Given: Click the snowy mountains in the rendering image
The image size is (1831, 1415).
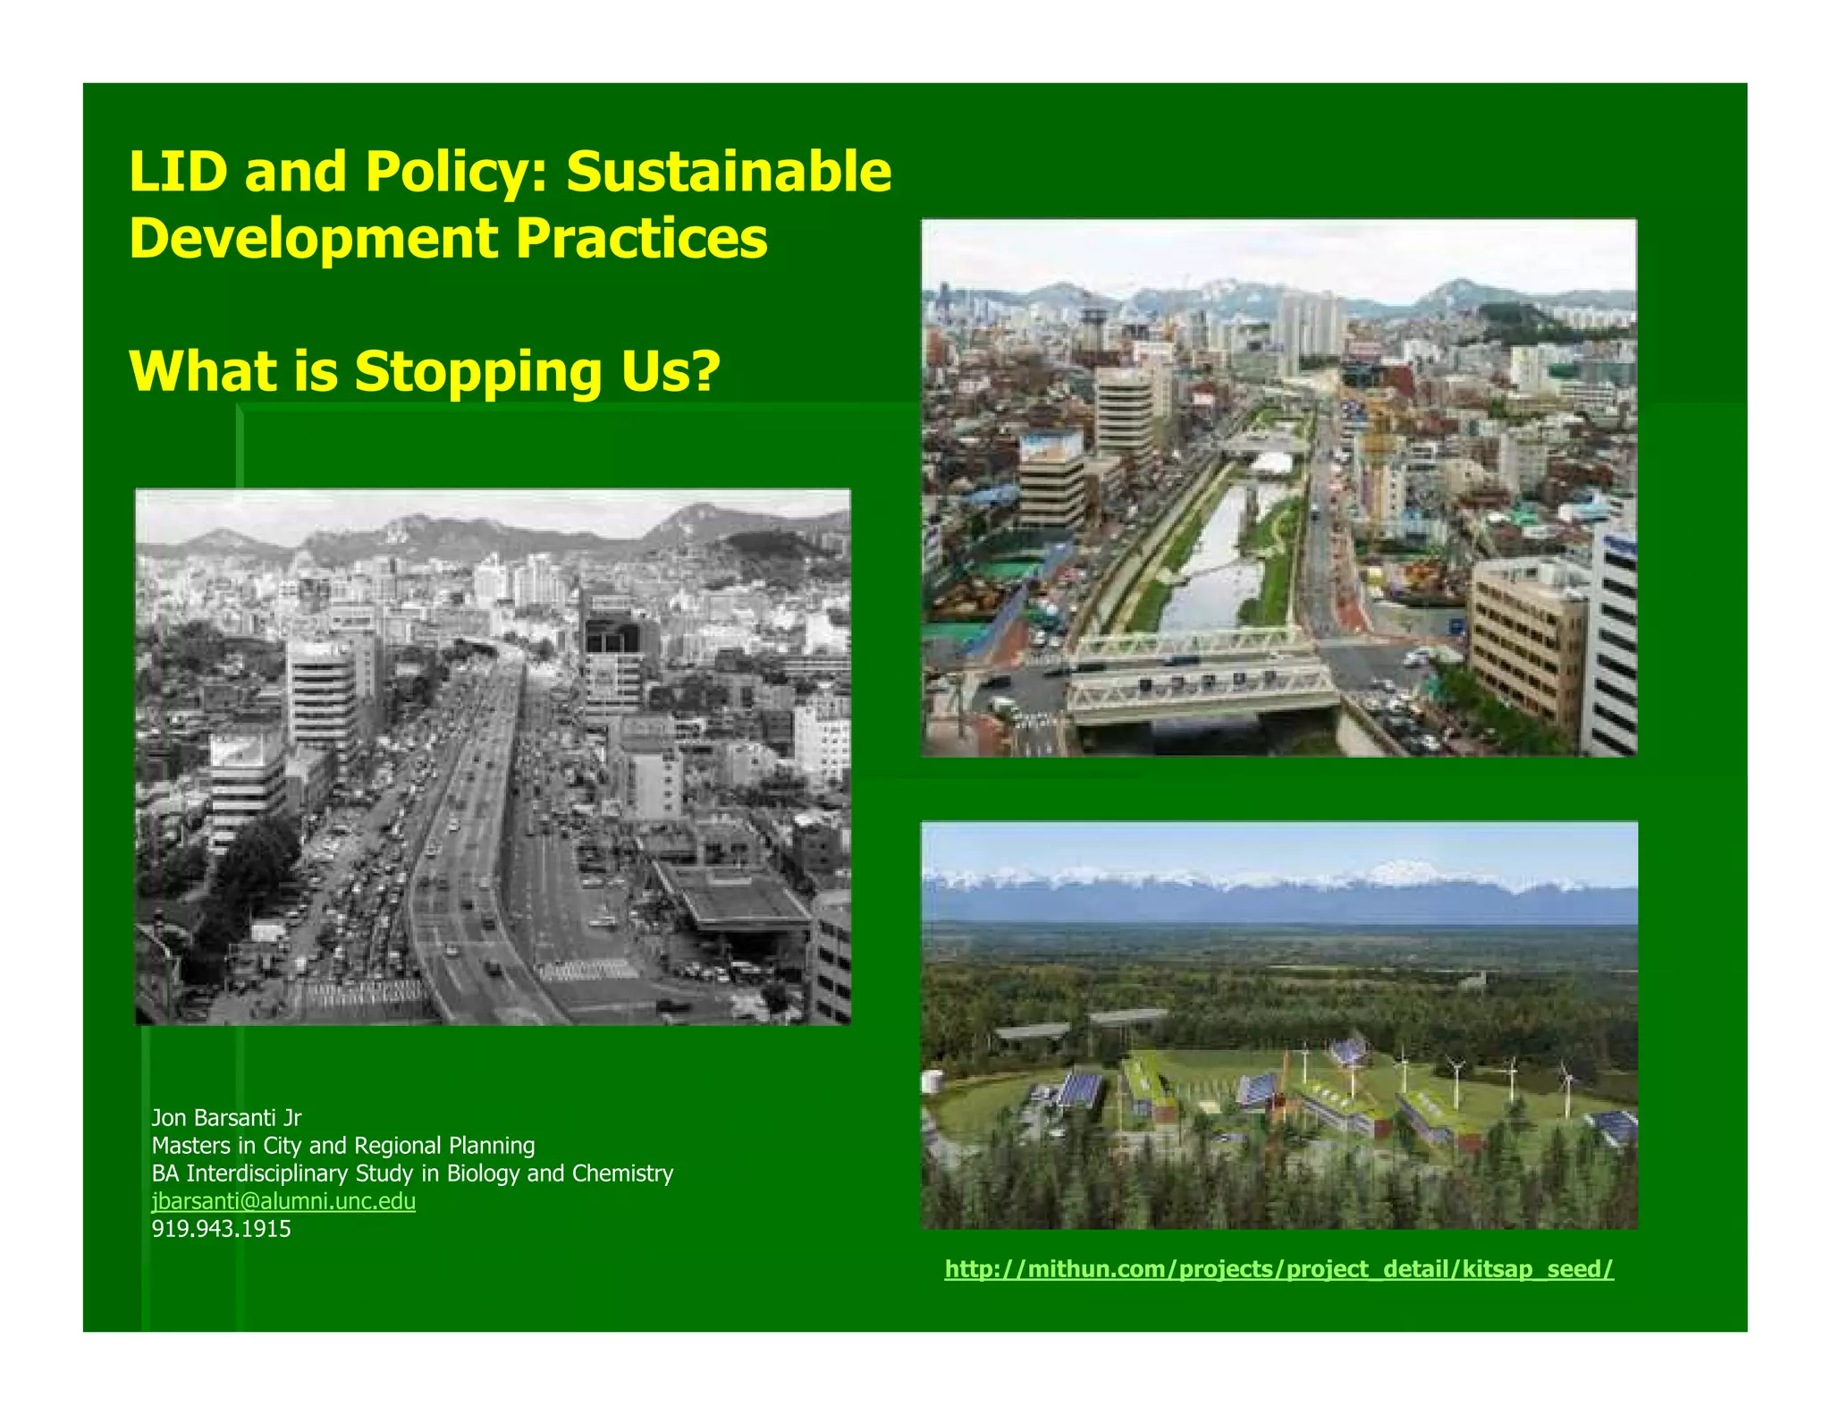Looking at the screenshot, I should pos(1278,881).
